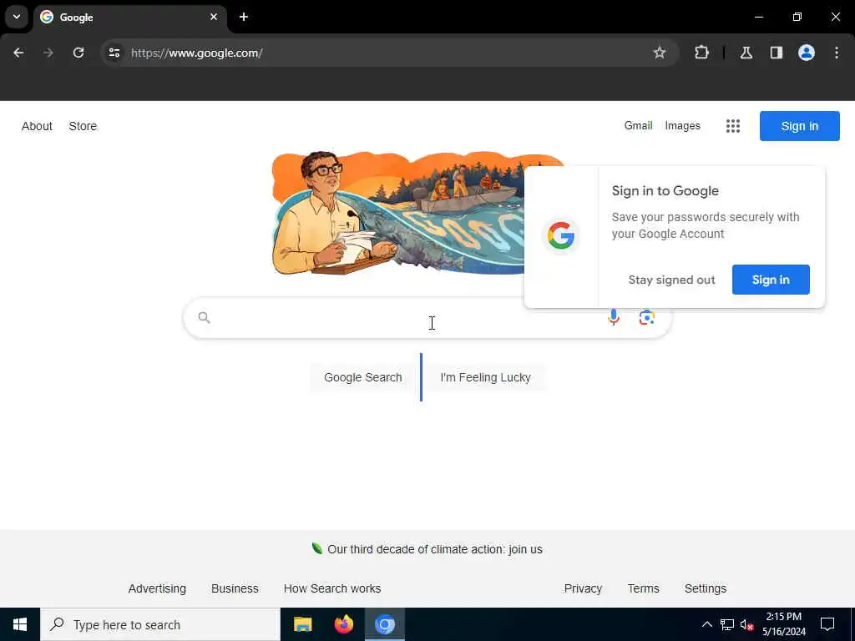The height and width of the screenshot is (641, 855).
Task: Open Images link
Action: pos(682,125)
